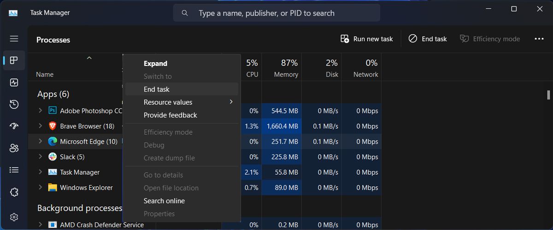Expand the Adobe Photoshop CC process group
Screen dimensions: 553x230
point(40,111)
